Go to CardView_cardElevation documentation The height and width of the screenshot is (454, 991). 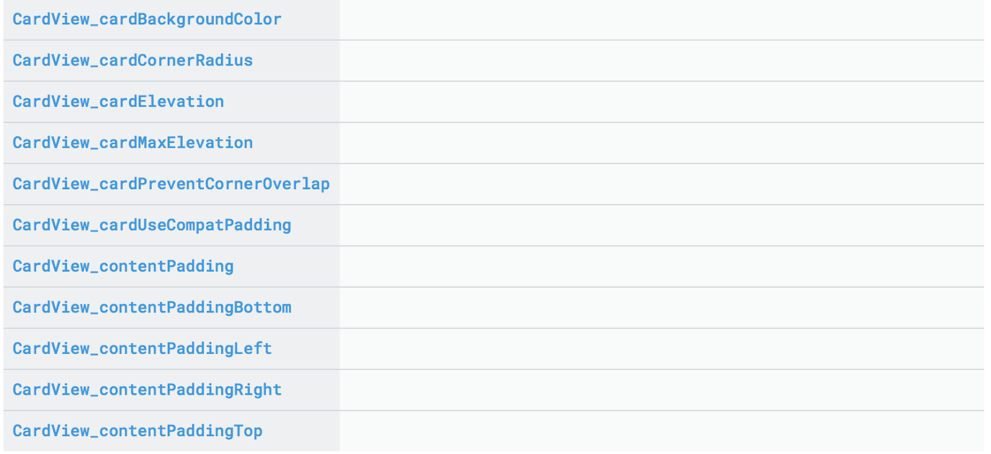(x=118, y=101)
